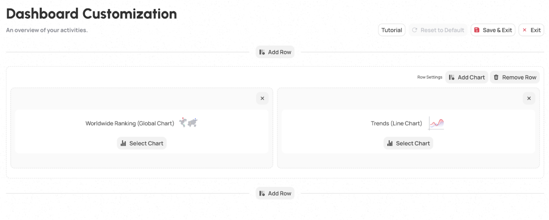The width and height of the screenshot is (549, 220).
Task: Save and exit the dashboard customization
Action: (x=493, y=30)
